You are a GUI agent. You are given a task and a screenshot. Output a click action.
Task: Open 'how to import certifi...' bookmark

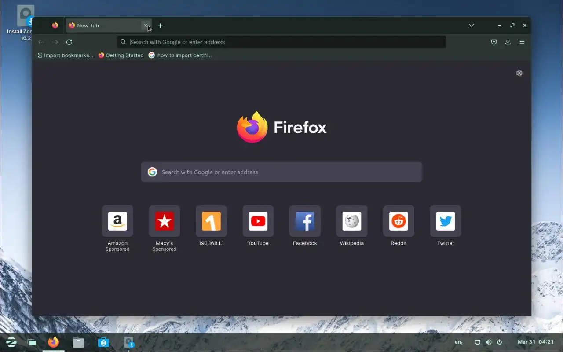180,55
